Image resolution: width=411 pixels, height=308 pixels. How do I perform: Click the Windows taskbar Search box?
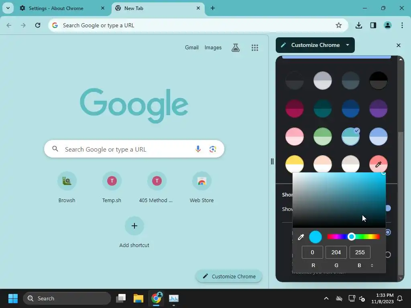(x=67, y=298)
